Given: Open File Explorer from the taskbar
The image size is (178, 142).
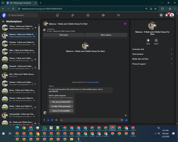Looking at the screenshot, I should click(72, 139).
